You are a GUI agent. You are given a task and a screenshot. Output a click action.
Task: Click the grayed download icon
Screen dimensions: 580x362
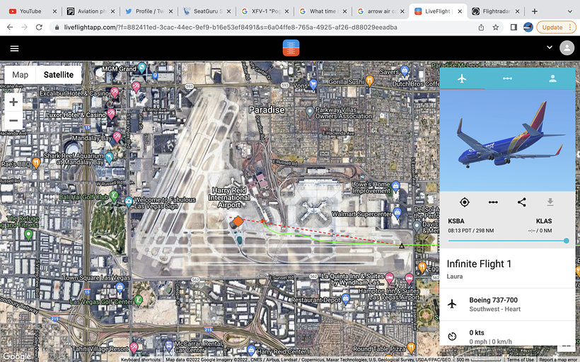[x=550, y=202]
